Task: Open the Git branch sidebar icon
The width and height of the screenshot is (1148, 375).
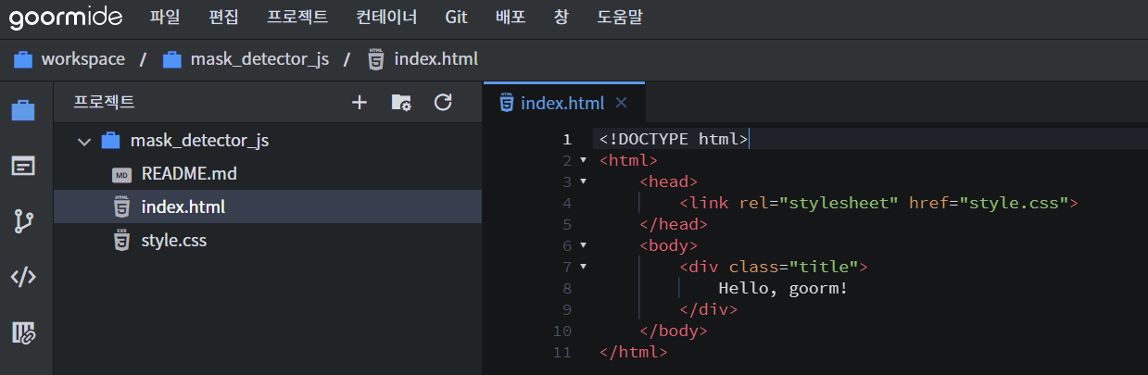Action: [x=23, y=221]
